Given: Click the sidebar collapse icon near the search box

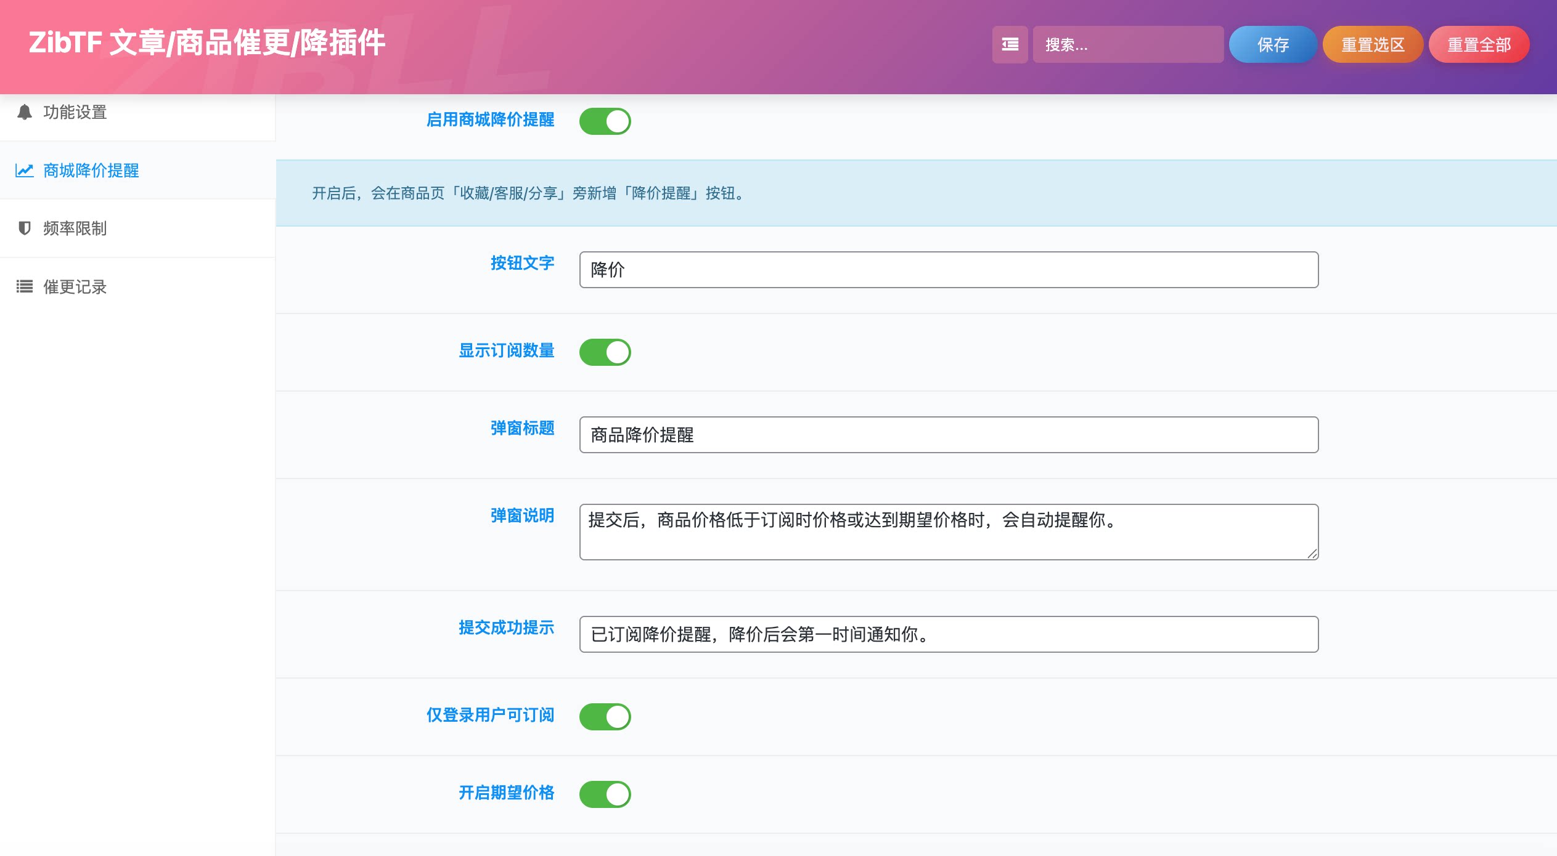Looking at the screenshot, I should 1010,44.
